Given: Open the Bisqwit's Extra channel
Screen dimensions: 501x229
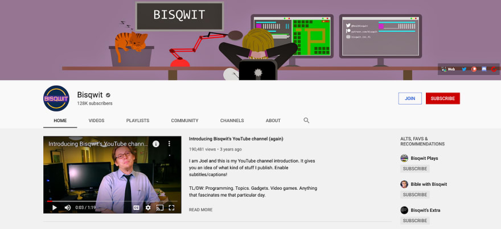Looking at the screenshot, I should pos(425,210).
